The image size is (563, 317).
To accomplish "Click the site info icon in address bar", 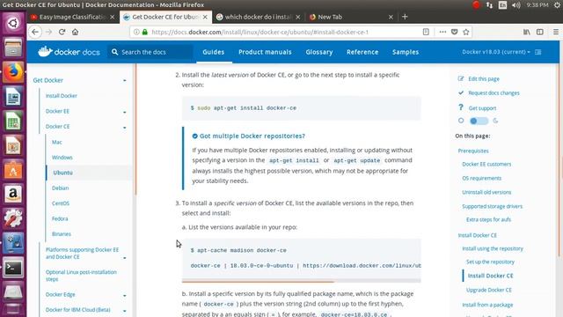I will click(136, 32).
